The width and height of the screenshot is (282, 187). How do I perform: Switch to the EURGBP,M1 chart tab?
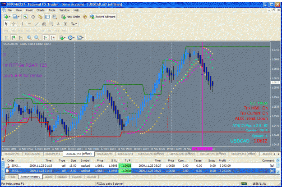pyautogui.click(x=12, y=154)
